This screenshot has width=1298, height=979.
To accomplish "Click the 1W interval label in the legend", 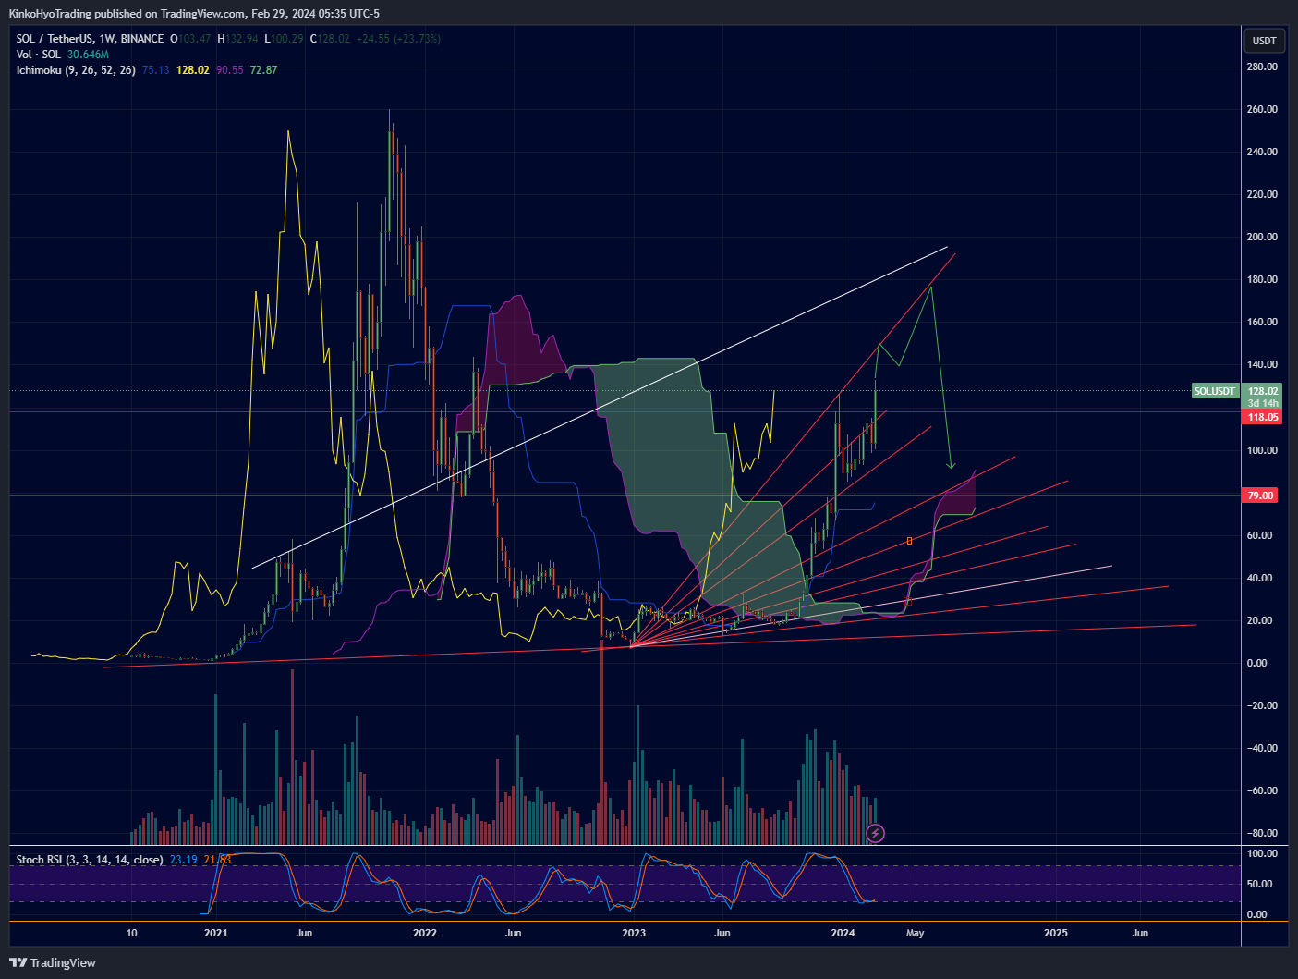I will (x=106, y=39).
